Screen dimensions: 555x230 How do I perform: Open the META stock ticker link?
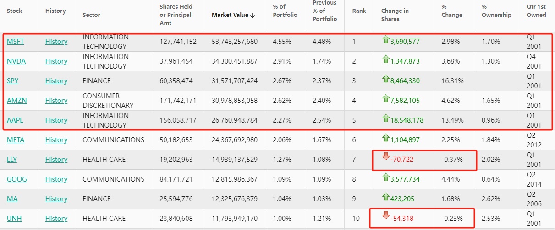tap(16, 140)
